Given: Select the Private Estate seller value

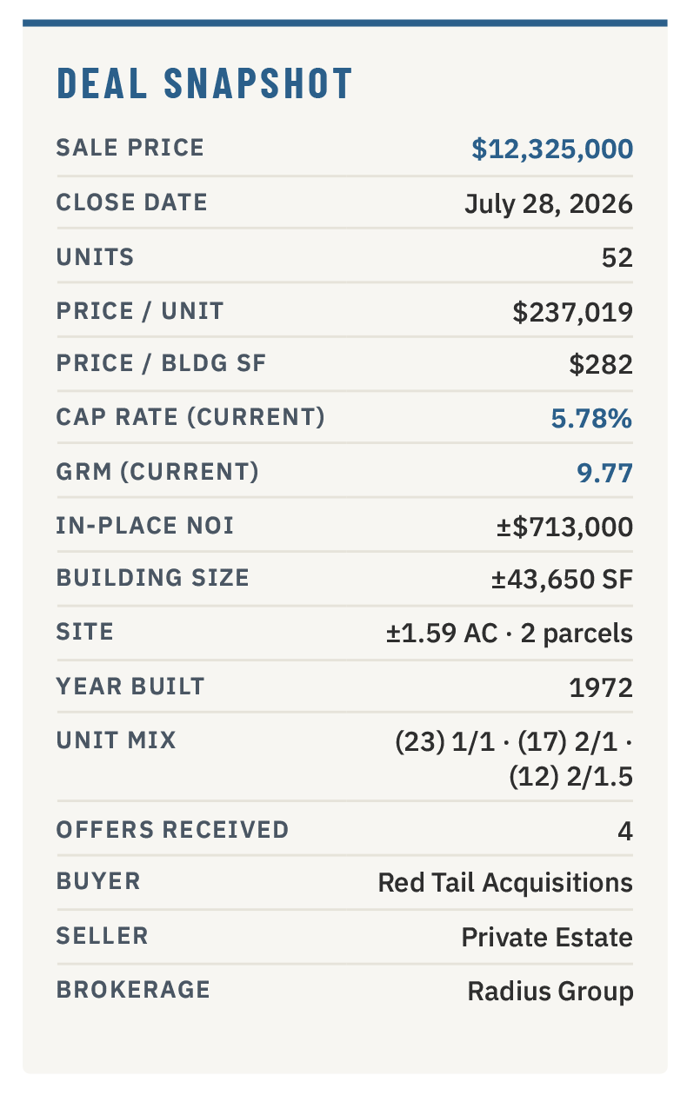Looking at the screenshot, I should click(547, 937).
